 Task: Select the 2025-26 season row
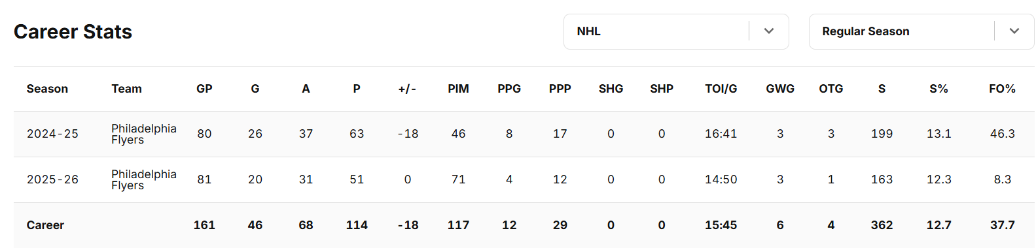point(524,179)
